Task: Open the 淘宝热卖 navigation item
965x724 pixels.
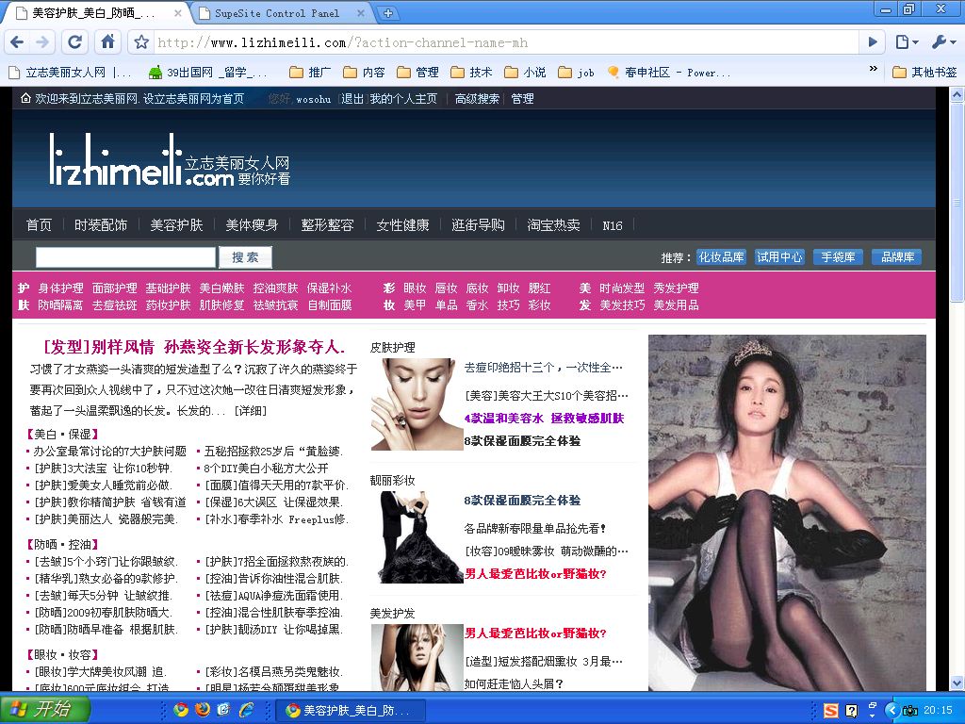Action: tap(553, 225)
